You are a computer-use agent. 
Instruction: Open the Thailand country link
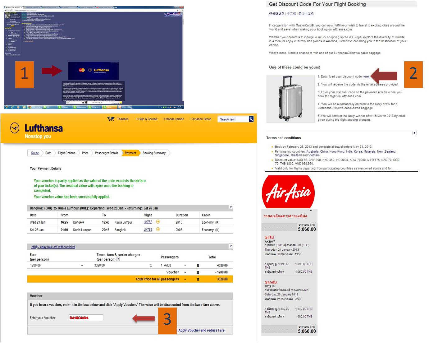pyautogui.click(x=123, y=119)
